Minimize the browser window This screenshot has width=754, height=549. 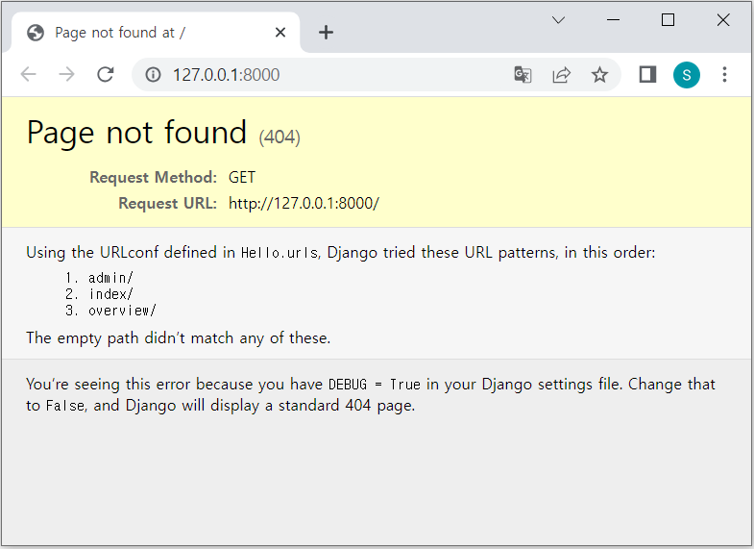click(x=613, y=20)
